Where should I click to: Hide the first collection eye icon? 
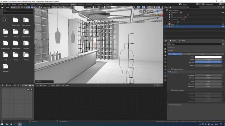223,13
